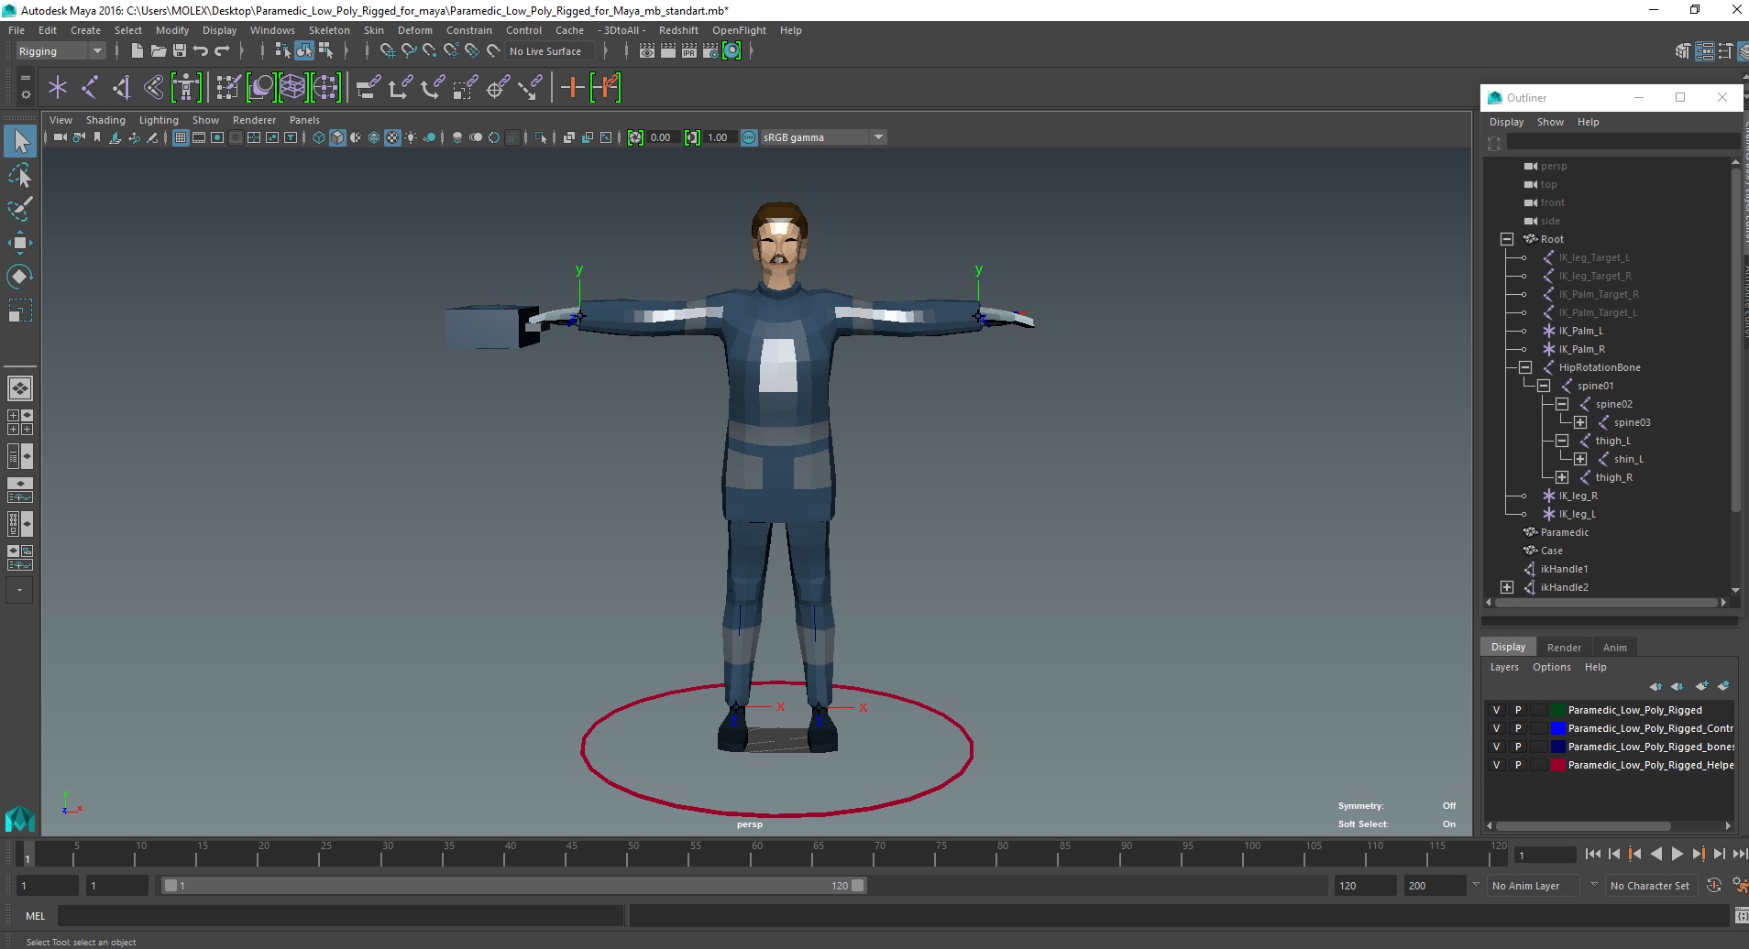Open the Render View clapperboard icon
Screen dimensions: 1749x949
pyautogui.click(x=647, y=51)
